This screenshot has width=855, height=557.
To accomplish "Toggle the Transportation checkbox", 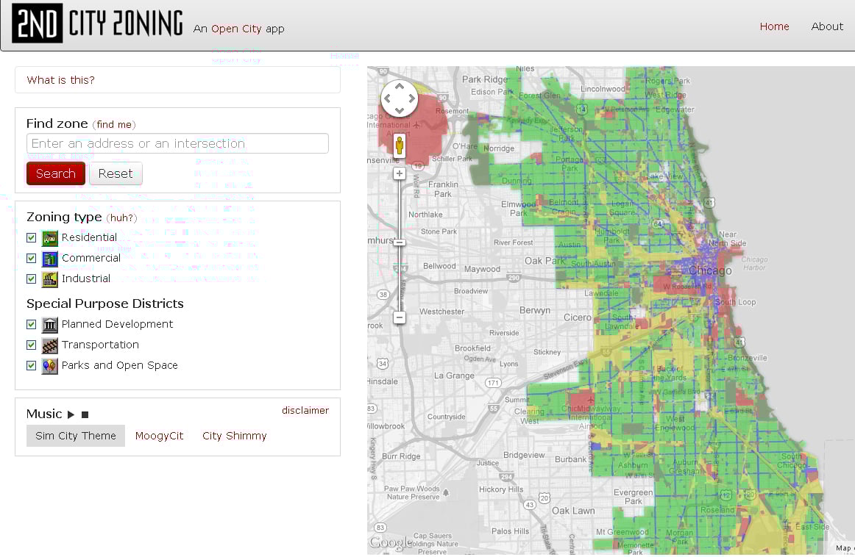I will (32, 345).
